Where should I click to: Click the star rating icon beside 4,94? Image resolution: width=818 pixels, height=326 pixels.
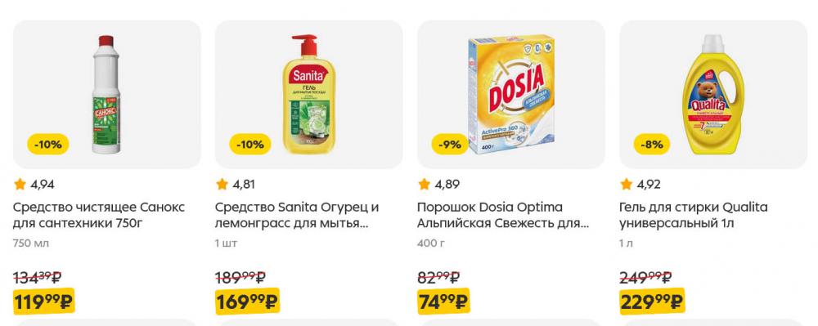20,184
